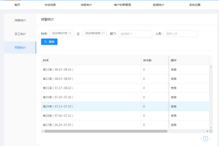Viewport: 219px width, 146px height.
Task: Click the vertical scrollbar down arrow
Action: pos(211,128)
